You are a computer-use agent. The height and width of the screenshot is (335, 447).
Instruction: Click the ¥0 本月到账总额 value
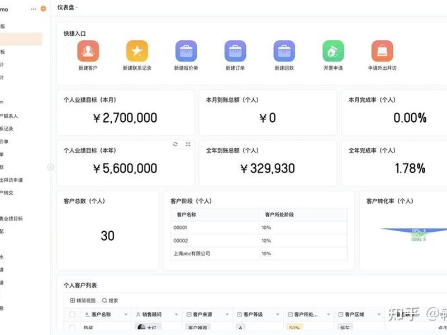tap(268, 118)
